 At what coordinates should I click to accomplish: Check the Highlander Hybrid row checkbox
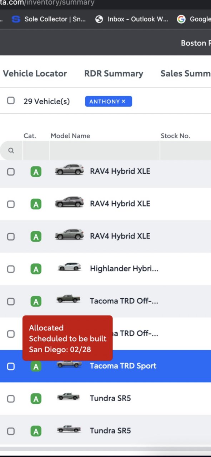click(x=11, y=269)
